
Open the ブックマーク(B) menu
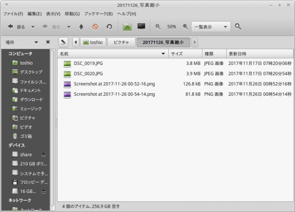coord(98,14)
